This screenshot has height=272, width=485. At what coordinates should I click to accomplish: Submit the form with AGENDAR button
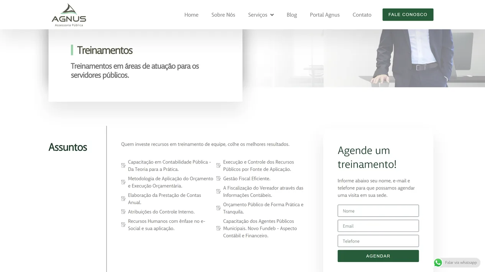click(x=378, y=256)
